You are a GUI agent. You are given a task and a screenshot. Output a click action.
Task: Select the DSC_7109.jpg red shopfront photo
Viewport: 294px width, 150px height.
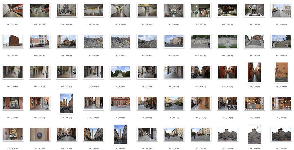pos(120,103)
